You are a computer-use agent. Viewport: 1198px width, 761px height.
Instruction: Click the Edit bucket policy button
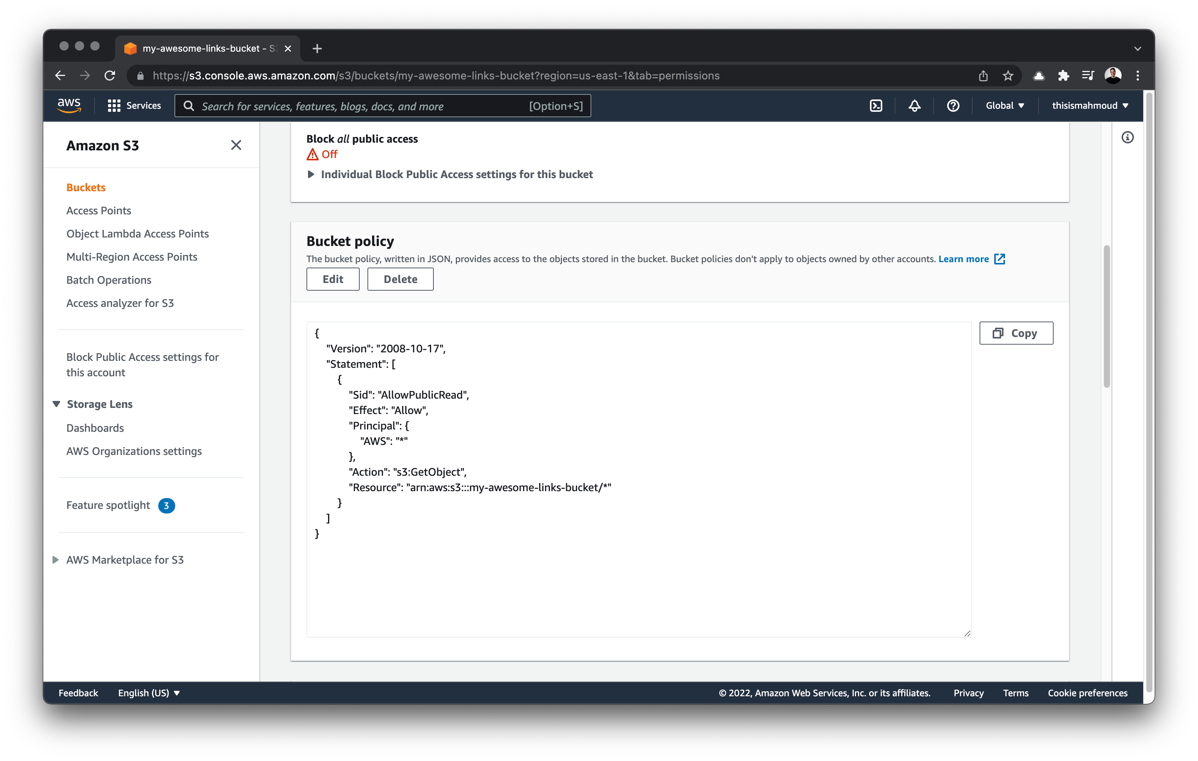point(332,279)
